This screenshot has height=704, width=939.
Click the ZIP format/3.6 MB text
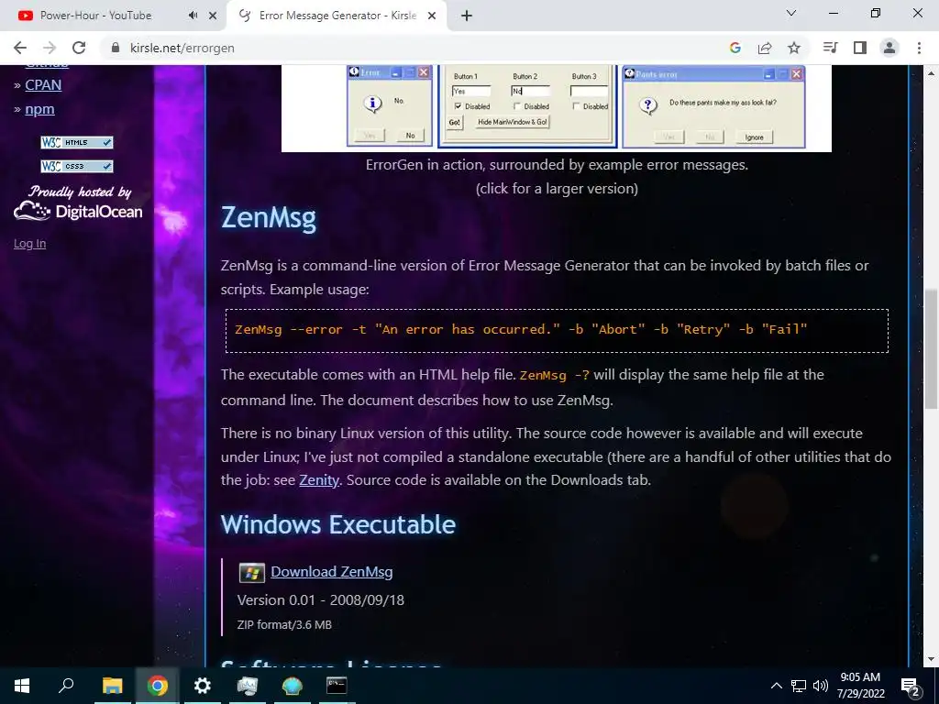(284, 624)
